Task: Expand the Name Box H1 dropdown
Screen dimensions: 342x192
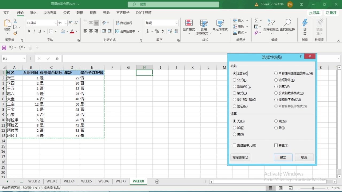Action: coord(24,58)
